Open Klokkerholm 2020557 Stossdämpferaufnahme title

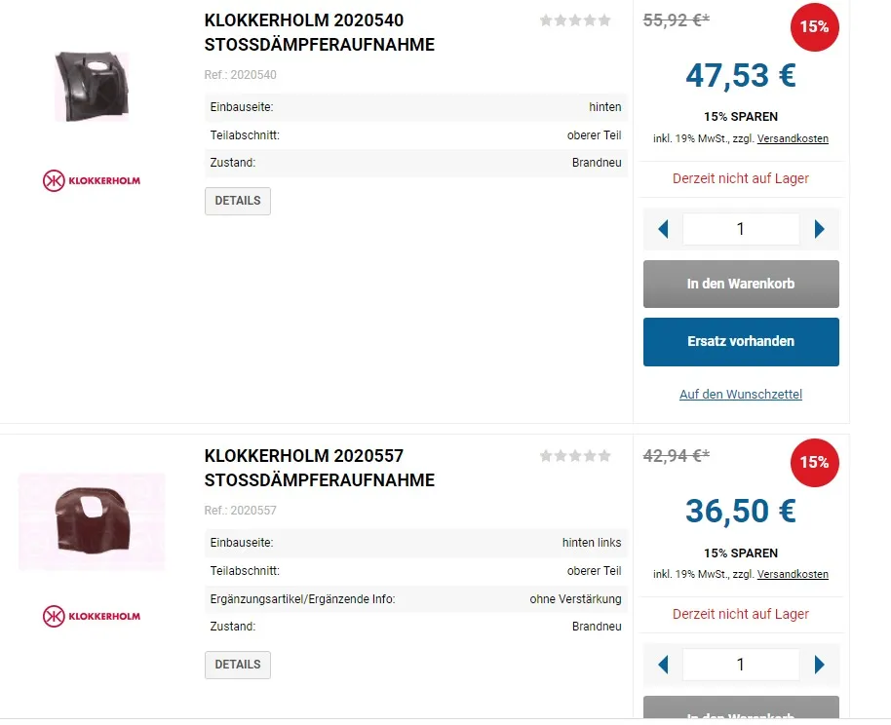coord(320,468)
